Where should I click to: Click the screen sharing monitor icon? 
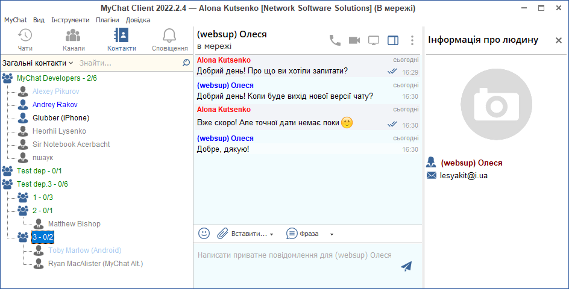coord(374,40)
